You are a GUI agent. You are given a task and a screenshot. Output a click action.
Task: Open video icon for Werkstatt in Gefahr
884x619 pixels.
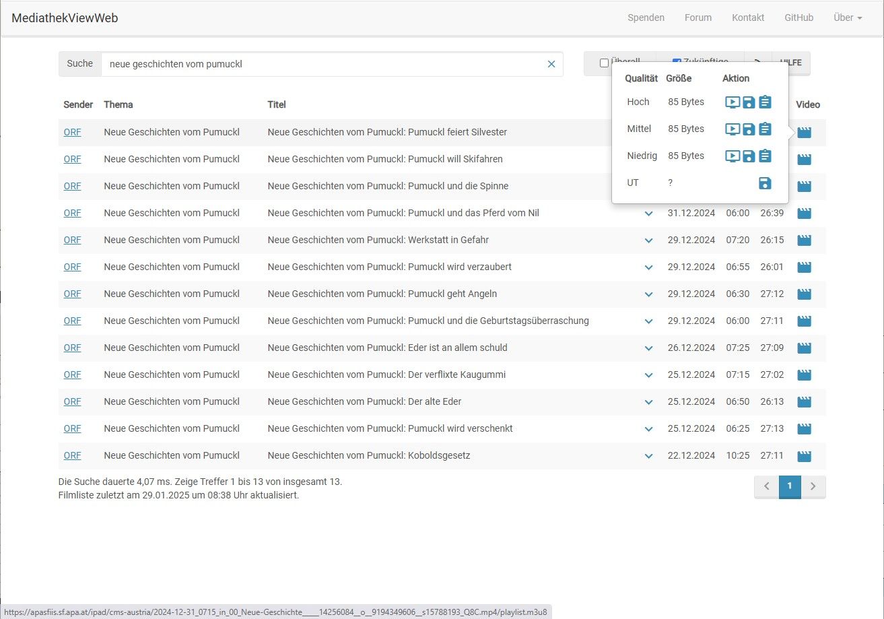(x=804, y=240)
